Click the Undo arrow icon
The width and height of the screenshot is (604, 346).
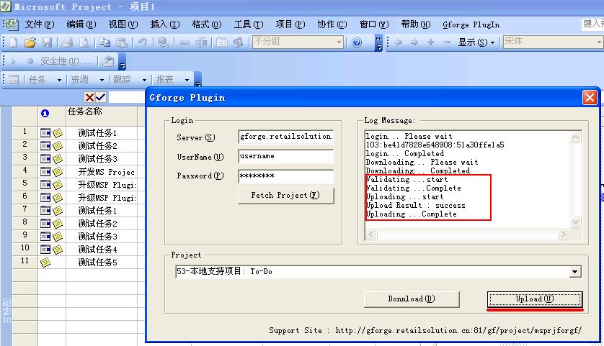tap(143, 42)
